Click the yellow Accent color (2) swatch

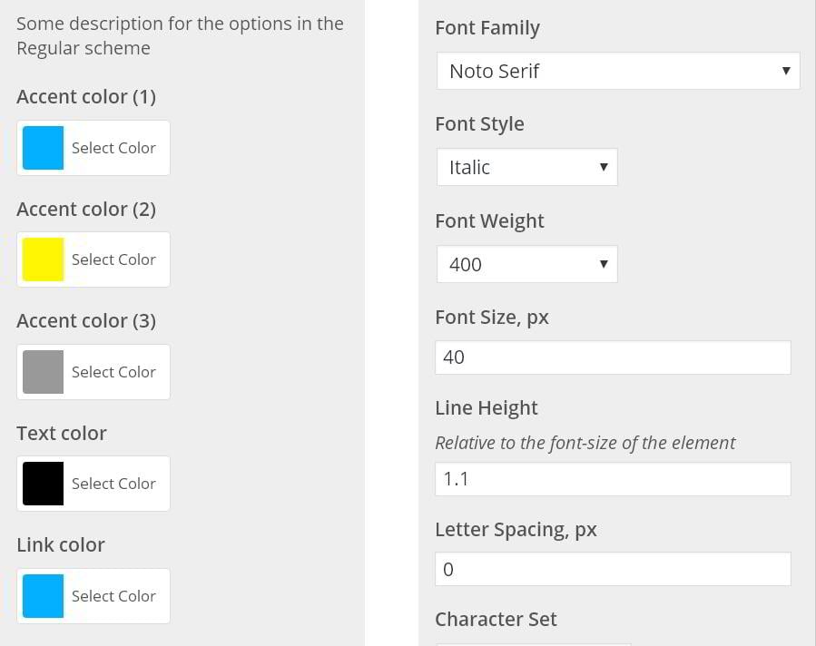point(43,259)
